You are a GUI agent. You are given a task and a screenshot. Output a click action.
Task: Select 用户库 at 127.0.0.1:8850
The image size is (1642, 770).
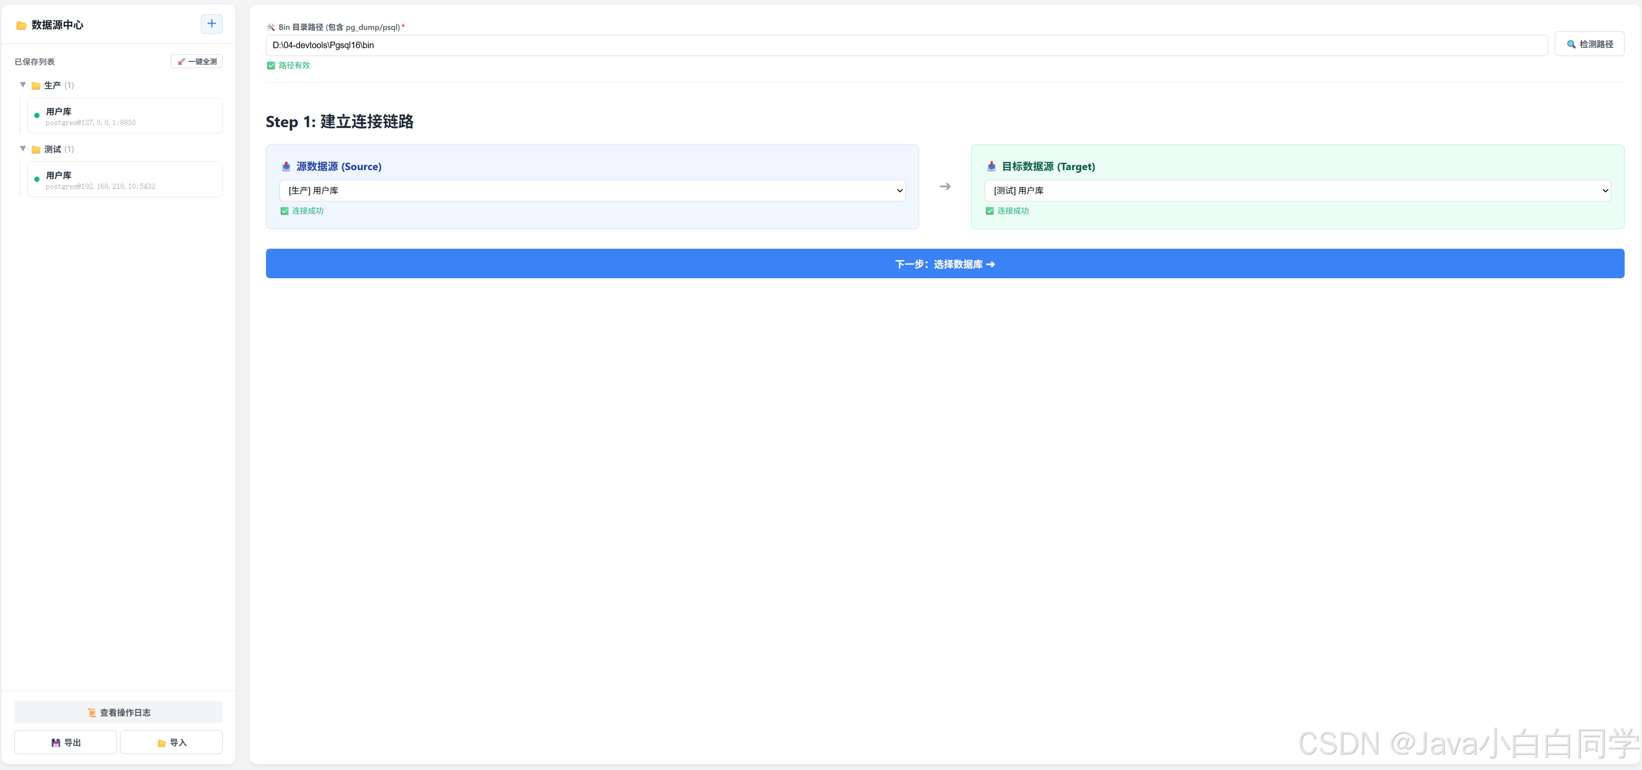[124, 116]
